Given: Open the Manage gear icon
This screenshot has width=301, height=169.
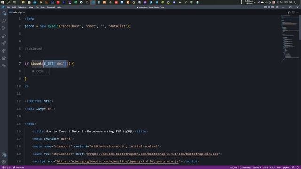Looking at the screenshot, I should tap(4, 161).
